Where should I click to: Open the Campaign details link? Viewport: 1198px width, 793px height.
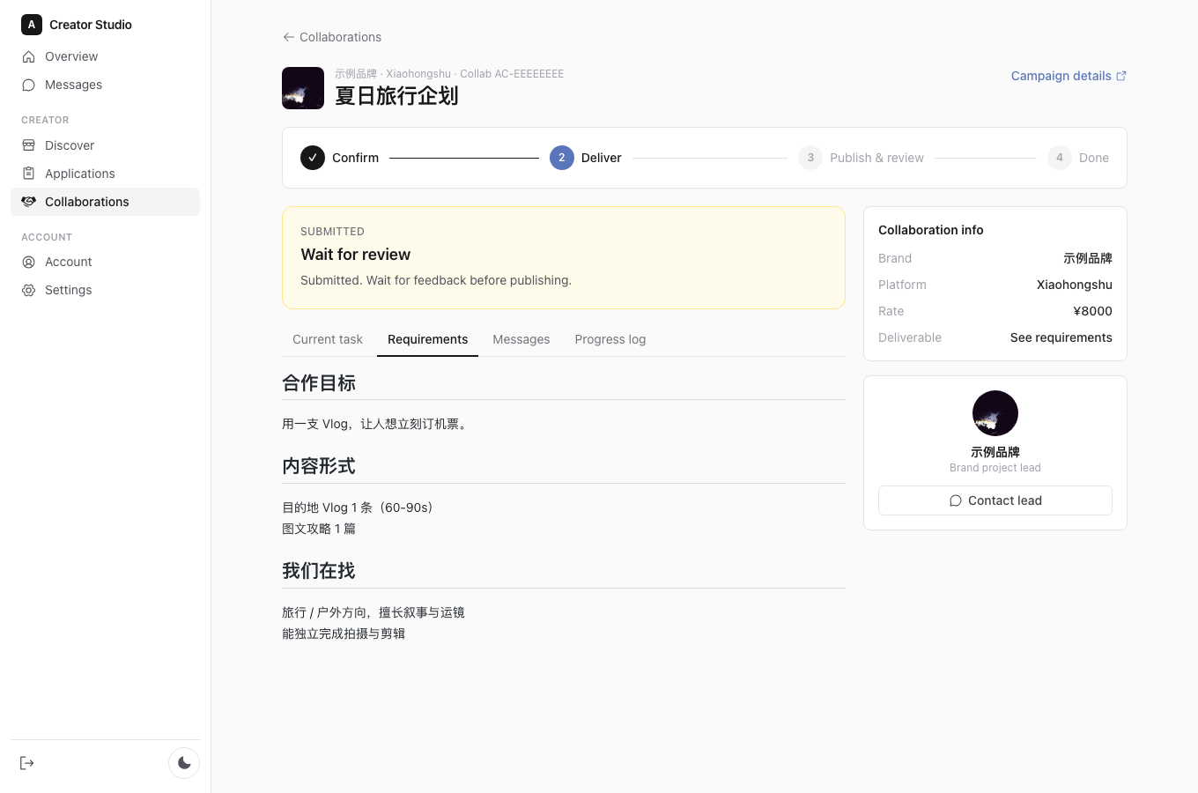[1069, 76]
